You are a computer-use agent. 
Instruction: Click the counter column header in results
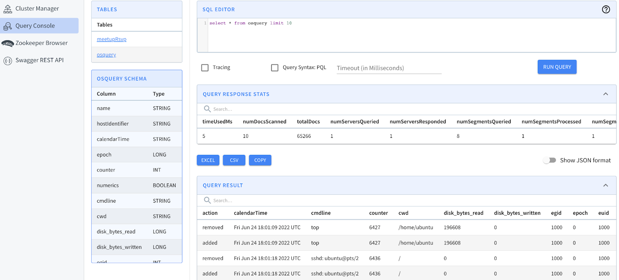click(x=378, y=213)
